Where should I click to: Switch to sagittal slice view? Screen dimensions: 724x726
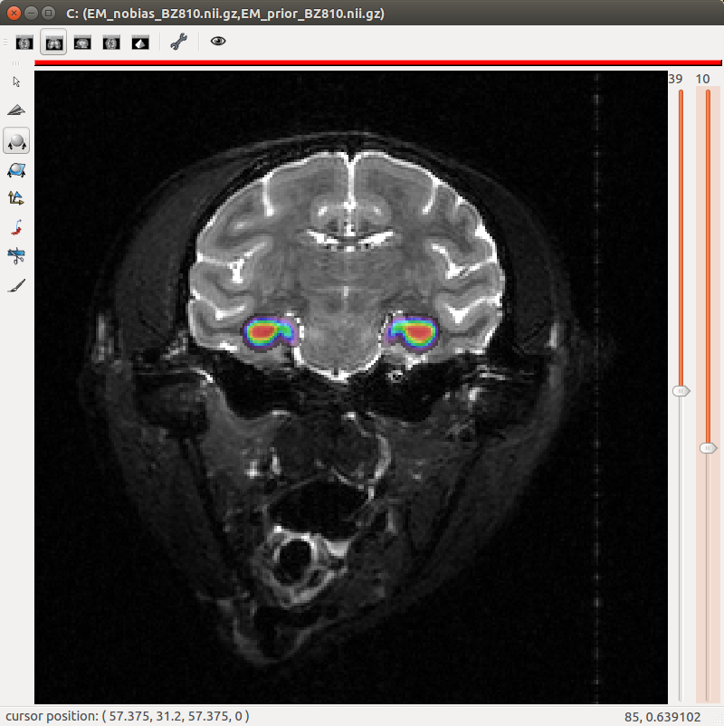[82, 42]
